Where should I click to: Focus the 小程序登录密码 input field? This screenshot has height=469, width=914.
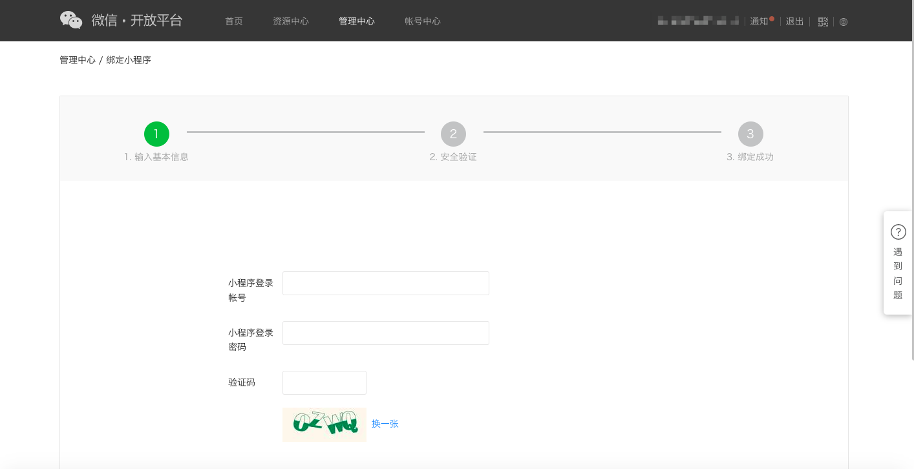[x=385, y=333]
